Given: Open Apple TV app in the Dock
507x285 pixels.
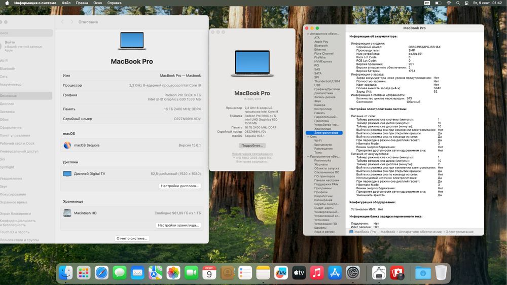Looking at the screenshot, I should point(299,273).
